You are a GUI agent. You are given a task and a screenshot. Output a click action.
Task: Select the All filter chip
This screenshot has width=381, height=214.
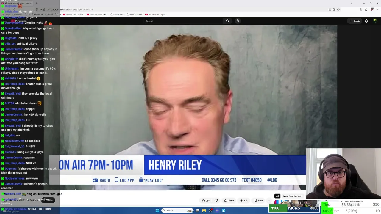pyautogui.click(x=277, y=196)
